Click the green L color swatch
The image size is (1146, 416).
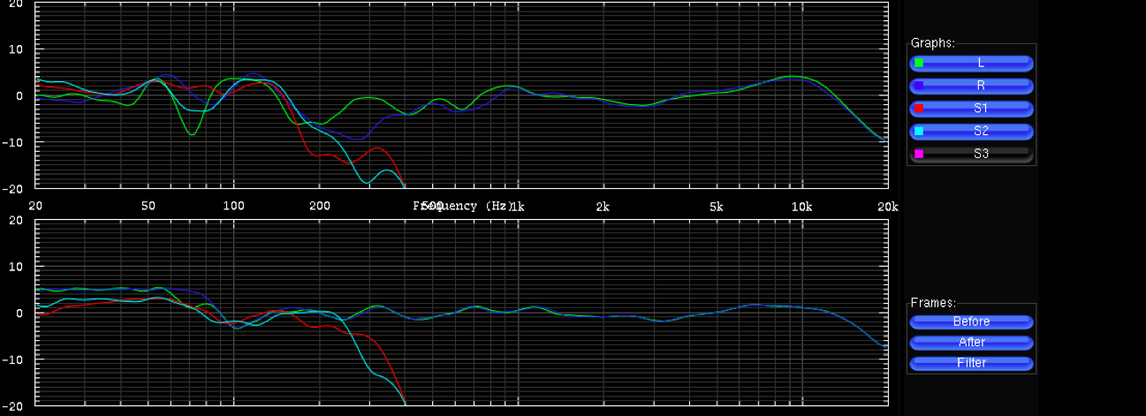919,63
